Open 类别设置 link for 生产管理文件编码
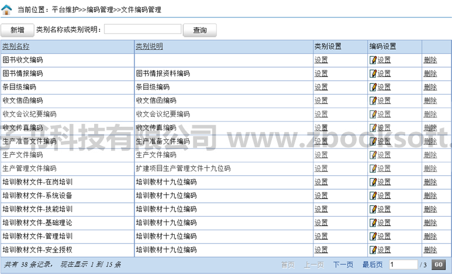Viewport: 452px width, 274px height. coord(321,168)
